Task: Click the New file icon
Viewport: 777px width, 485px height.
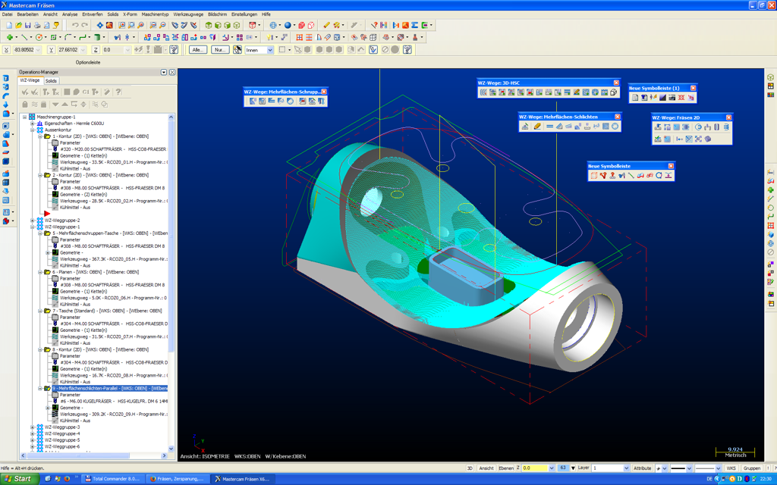Action: point(8,25)
